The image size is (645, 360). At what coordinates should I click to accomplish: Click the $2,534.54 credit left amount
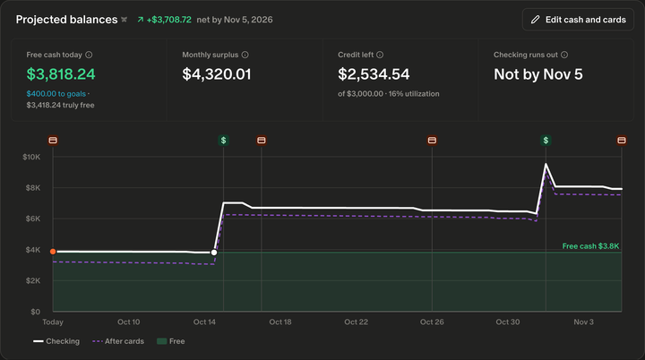click(x=374, y=74)
